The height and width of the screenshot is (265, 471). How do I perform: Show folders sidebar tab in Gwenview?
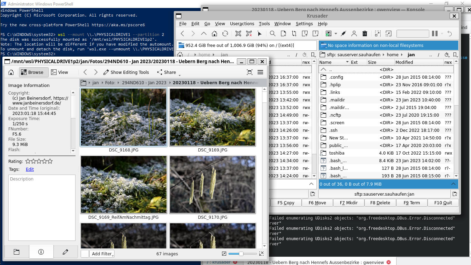tap(17, 252)
